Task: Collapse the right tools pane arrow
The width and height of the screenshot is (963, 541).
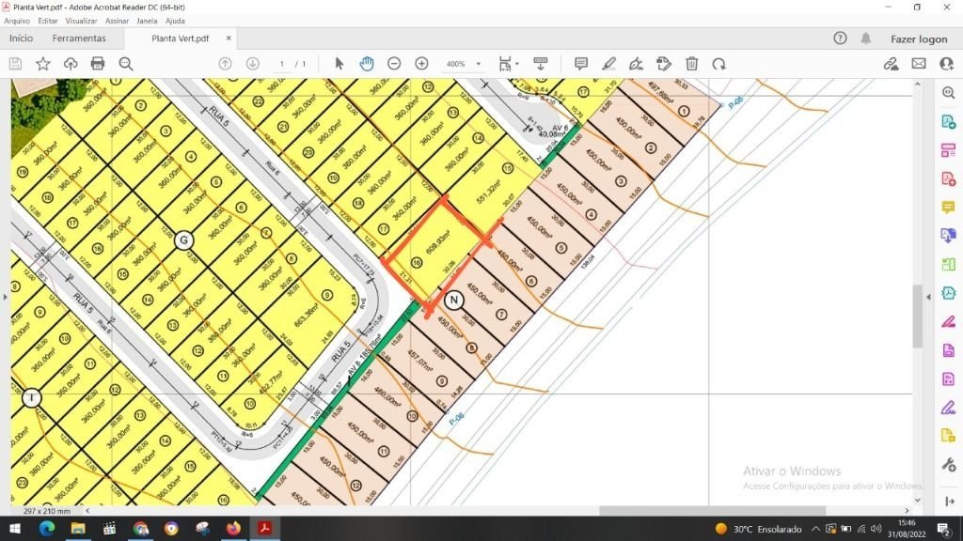Action: [928, 295]
